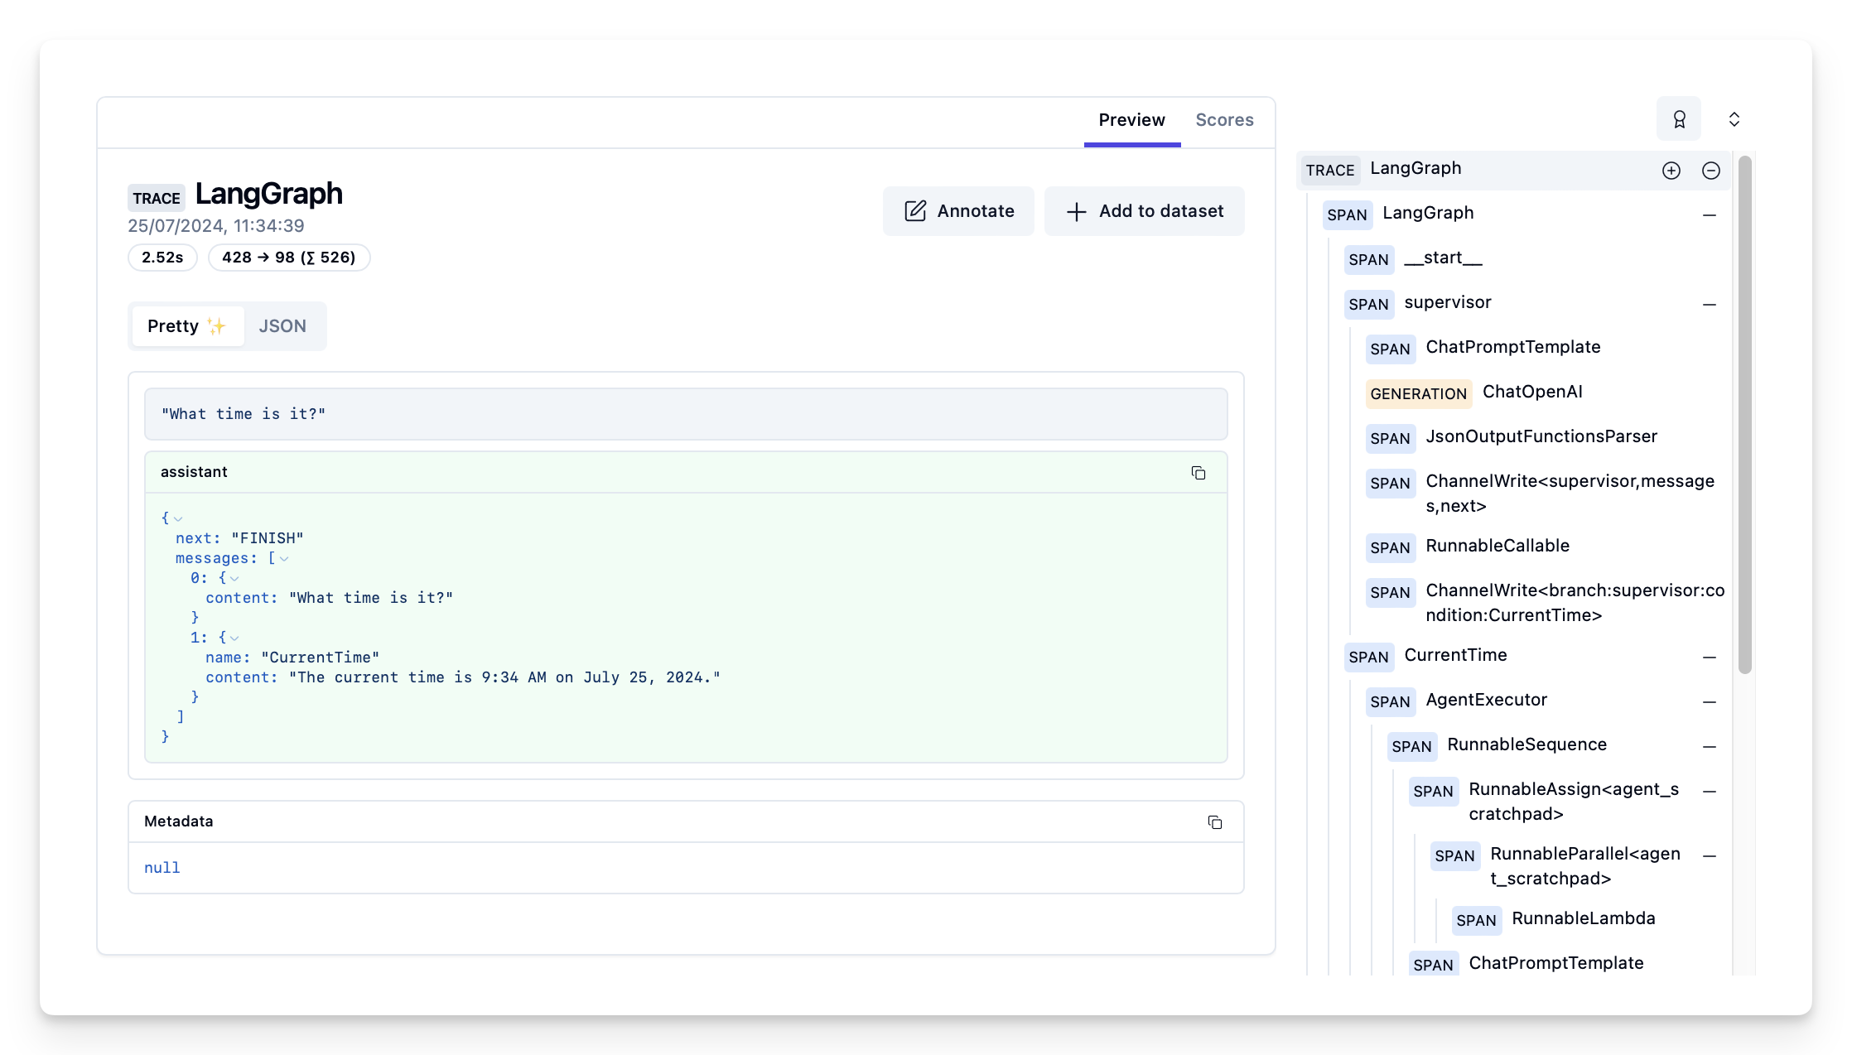1852x1055 pixels.
Task: Select the JSON view toggle
Action: [282, 326]
